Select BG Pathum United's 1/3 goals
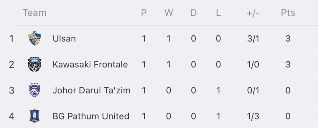318x128 pixels. [x=253, y=116]
